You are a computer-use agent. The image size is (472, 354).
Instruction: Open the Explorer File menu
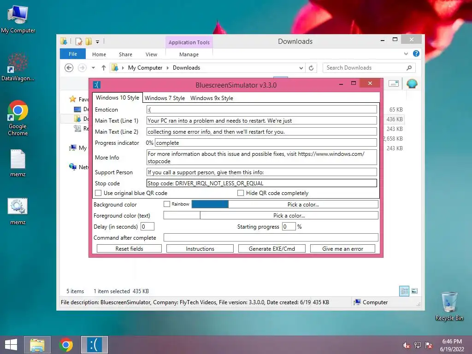pyautogui.click(x=73, y=54)
